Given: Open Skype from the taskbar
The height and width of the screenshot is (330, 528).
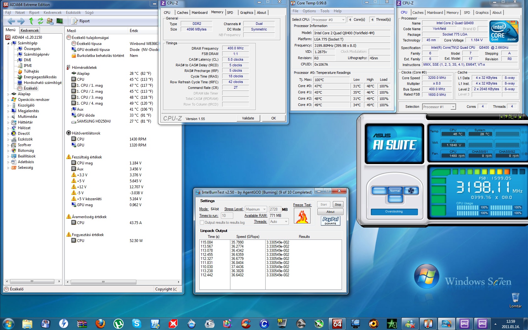Looking at the screenshot, I should [137, 323].
